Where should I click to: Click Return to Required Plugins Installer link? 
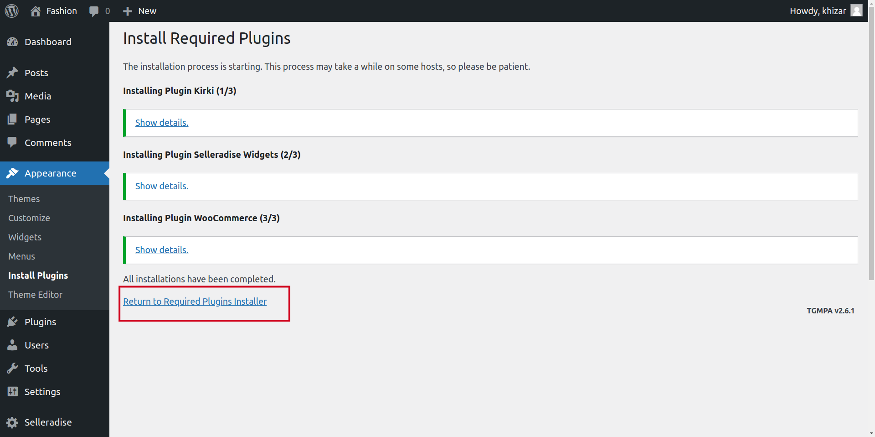click(x=195, y=302)
